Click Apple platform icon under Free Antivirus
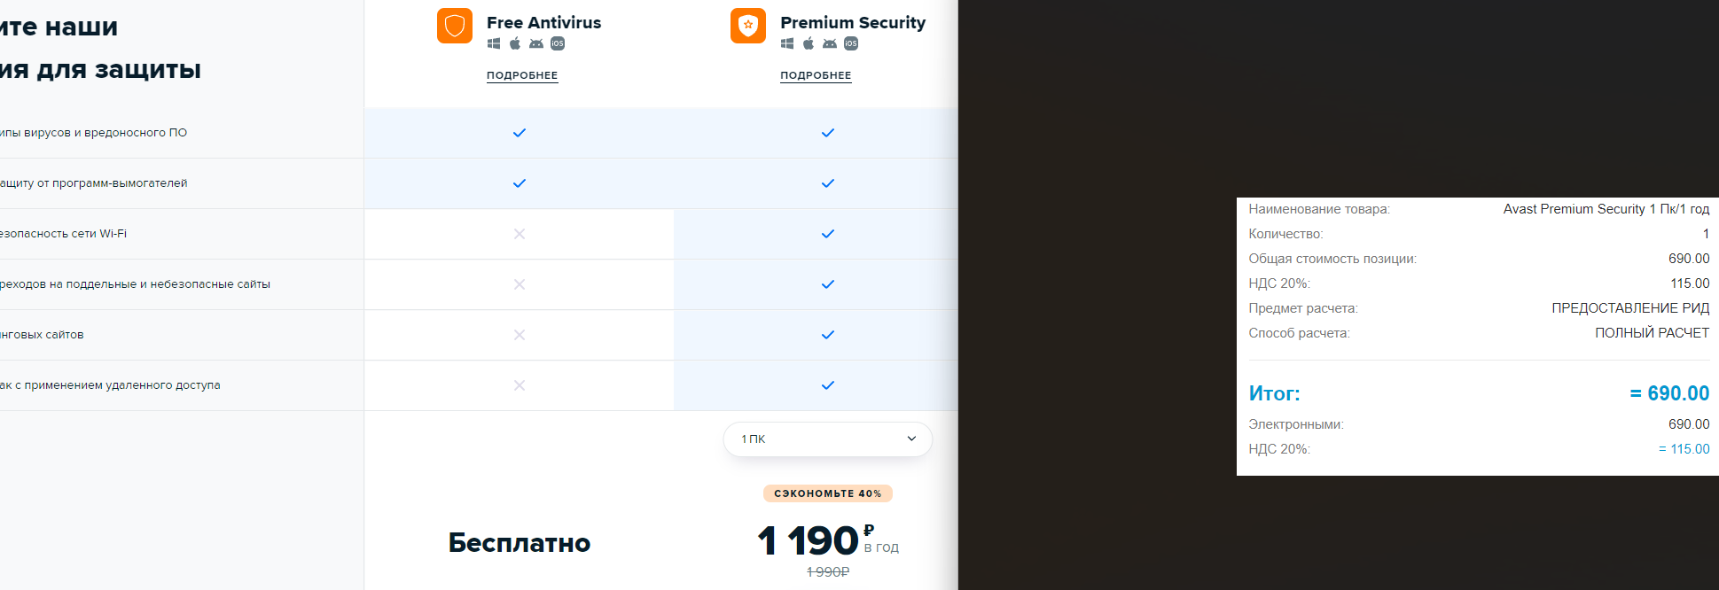This screenshot has height=590, width=1719. 515,43
